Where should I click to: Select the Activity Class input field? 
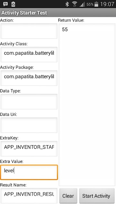(x=29, y=54)
